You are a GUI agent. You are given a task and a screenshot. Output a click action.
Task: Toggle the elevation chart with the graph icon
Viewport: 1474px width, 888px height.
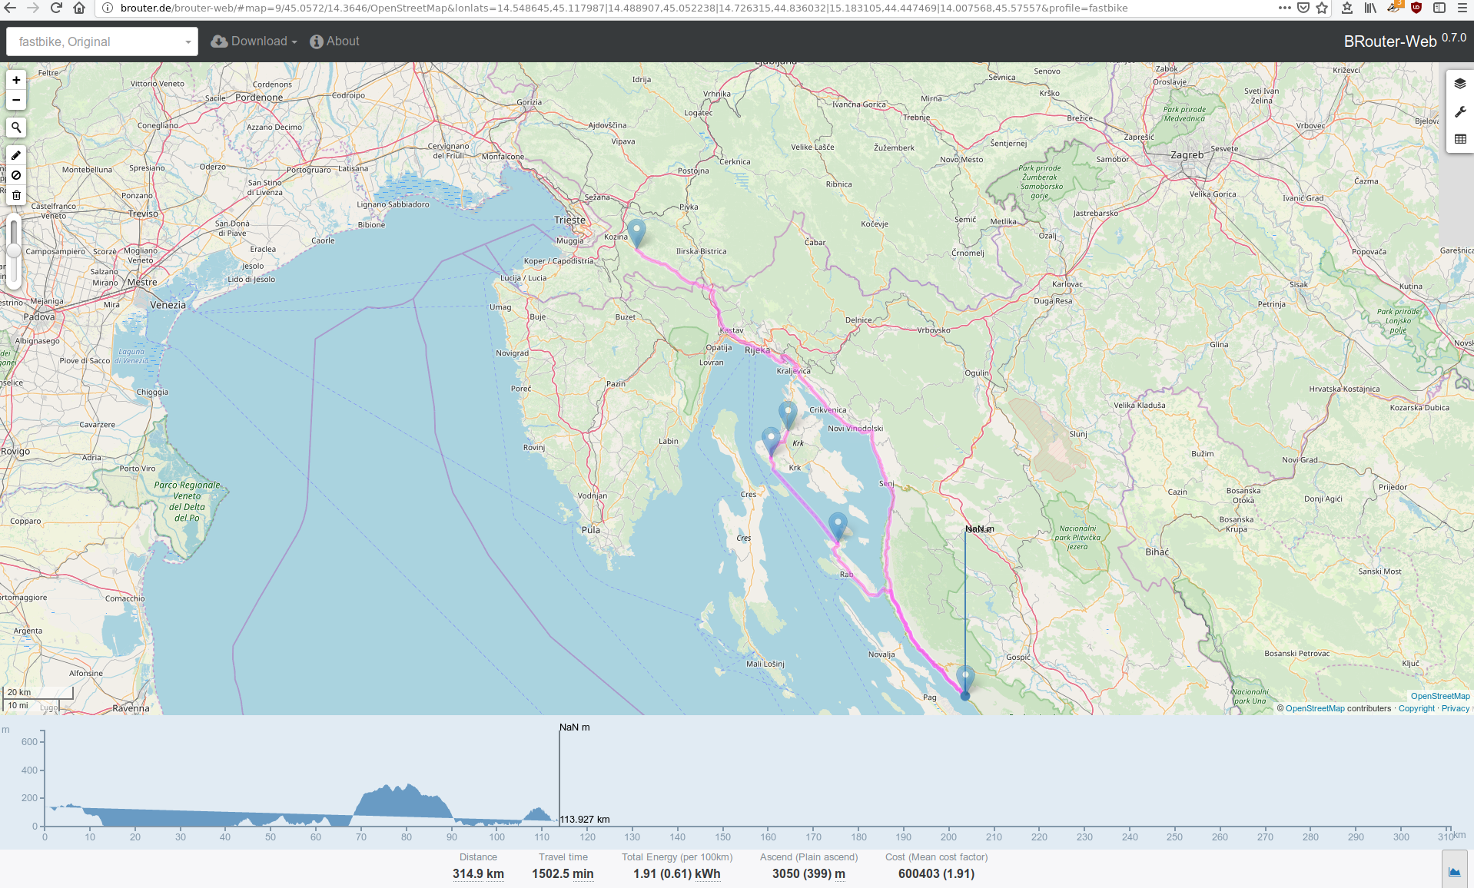point(1455,873)
